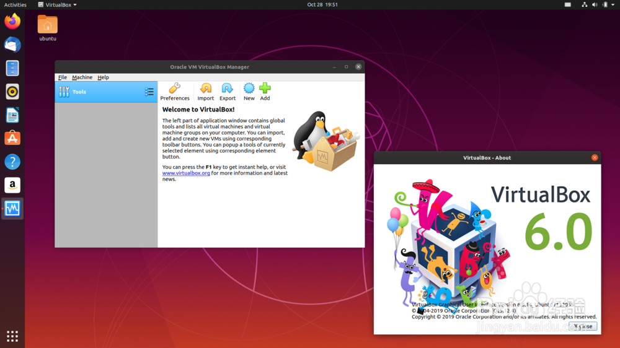Open the Help menu
This screenshot has height=348, width=620.
coord(103,77)
